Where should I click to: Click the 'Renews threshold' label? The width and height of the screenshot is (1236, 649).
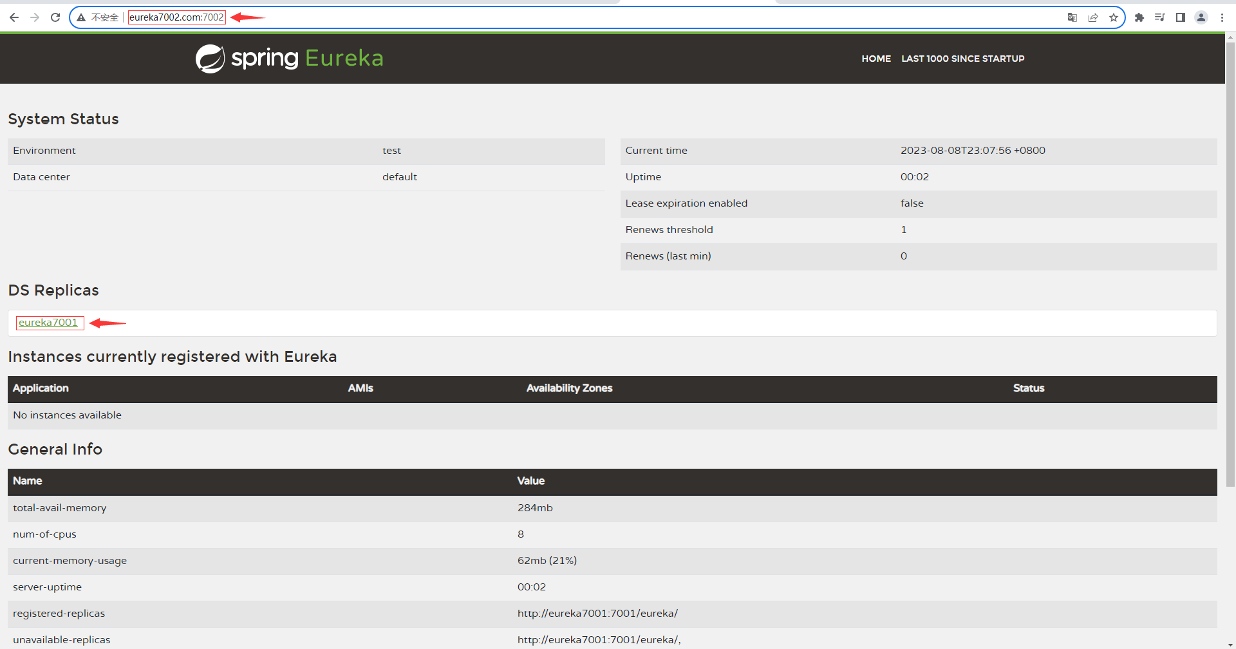pyautogui.click(x=669, y=230)
